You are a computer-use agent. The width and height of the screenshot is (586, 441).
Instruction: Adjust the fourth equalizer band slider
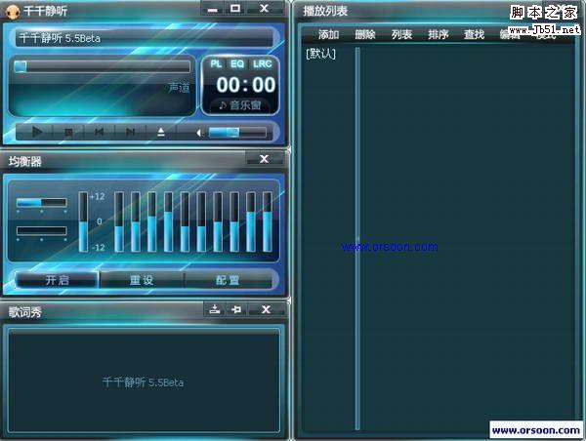(169, 221)
